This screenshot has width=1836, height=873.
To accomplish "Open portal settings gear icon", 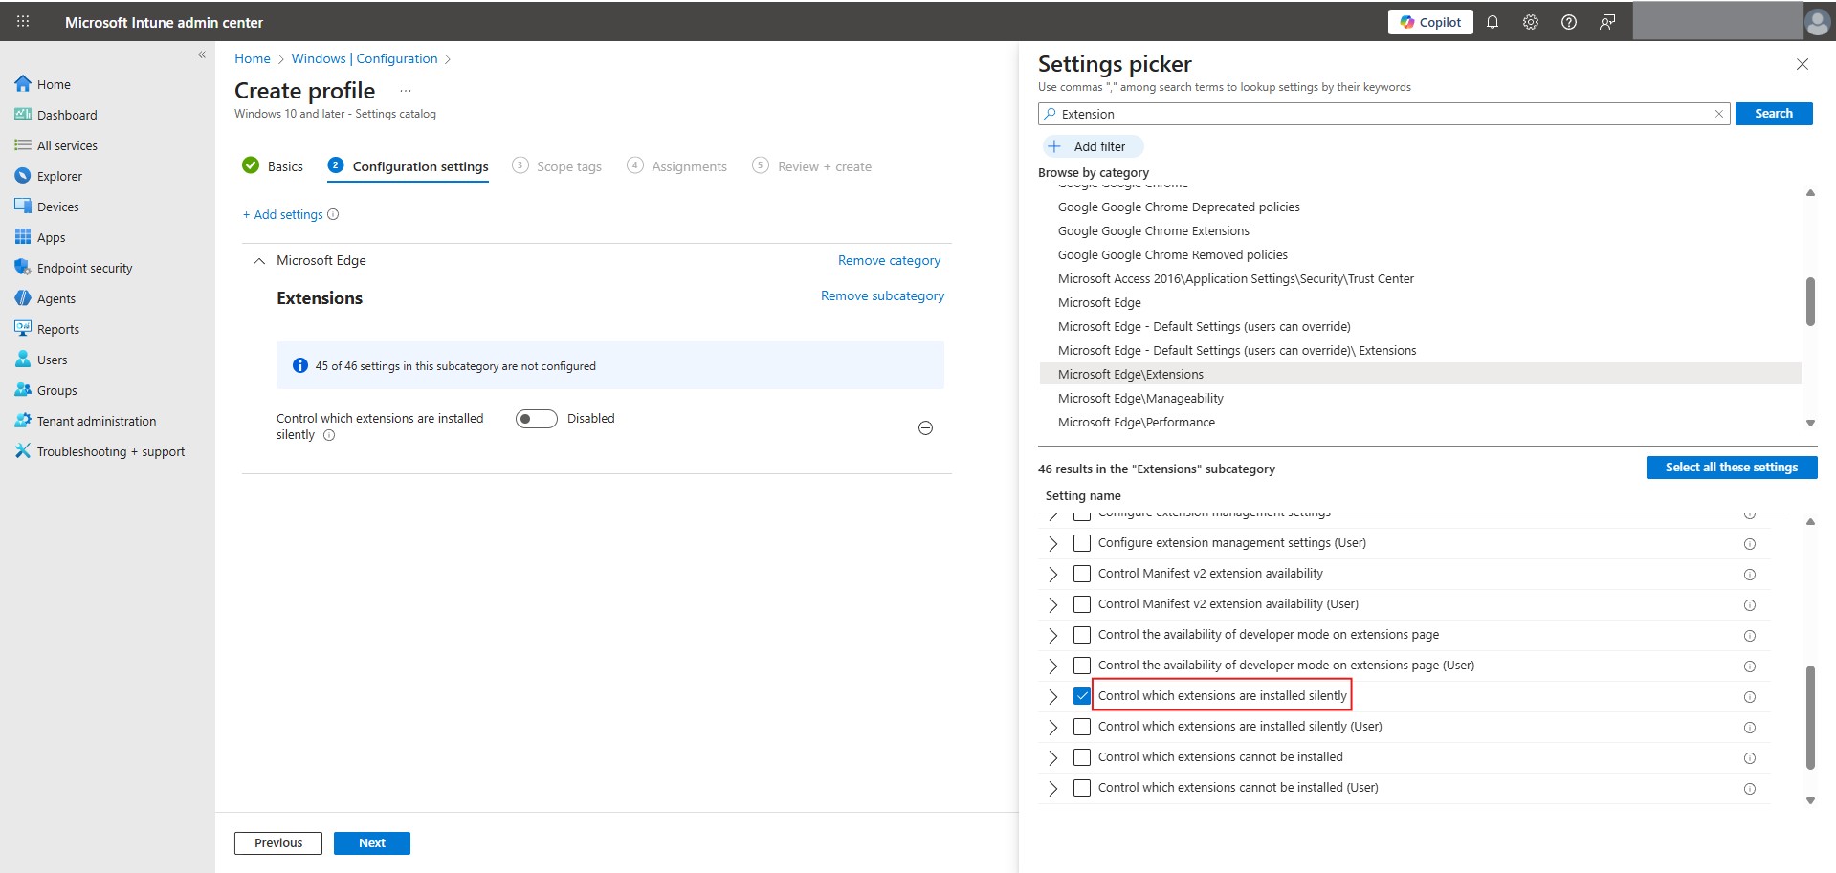I will pos(1531,22).
